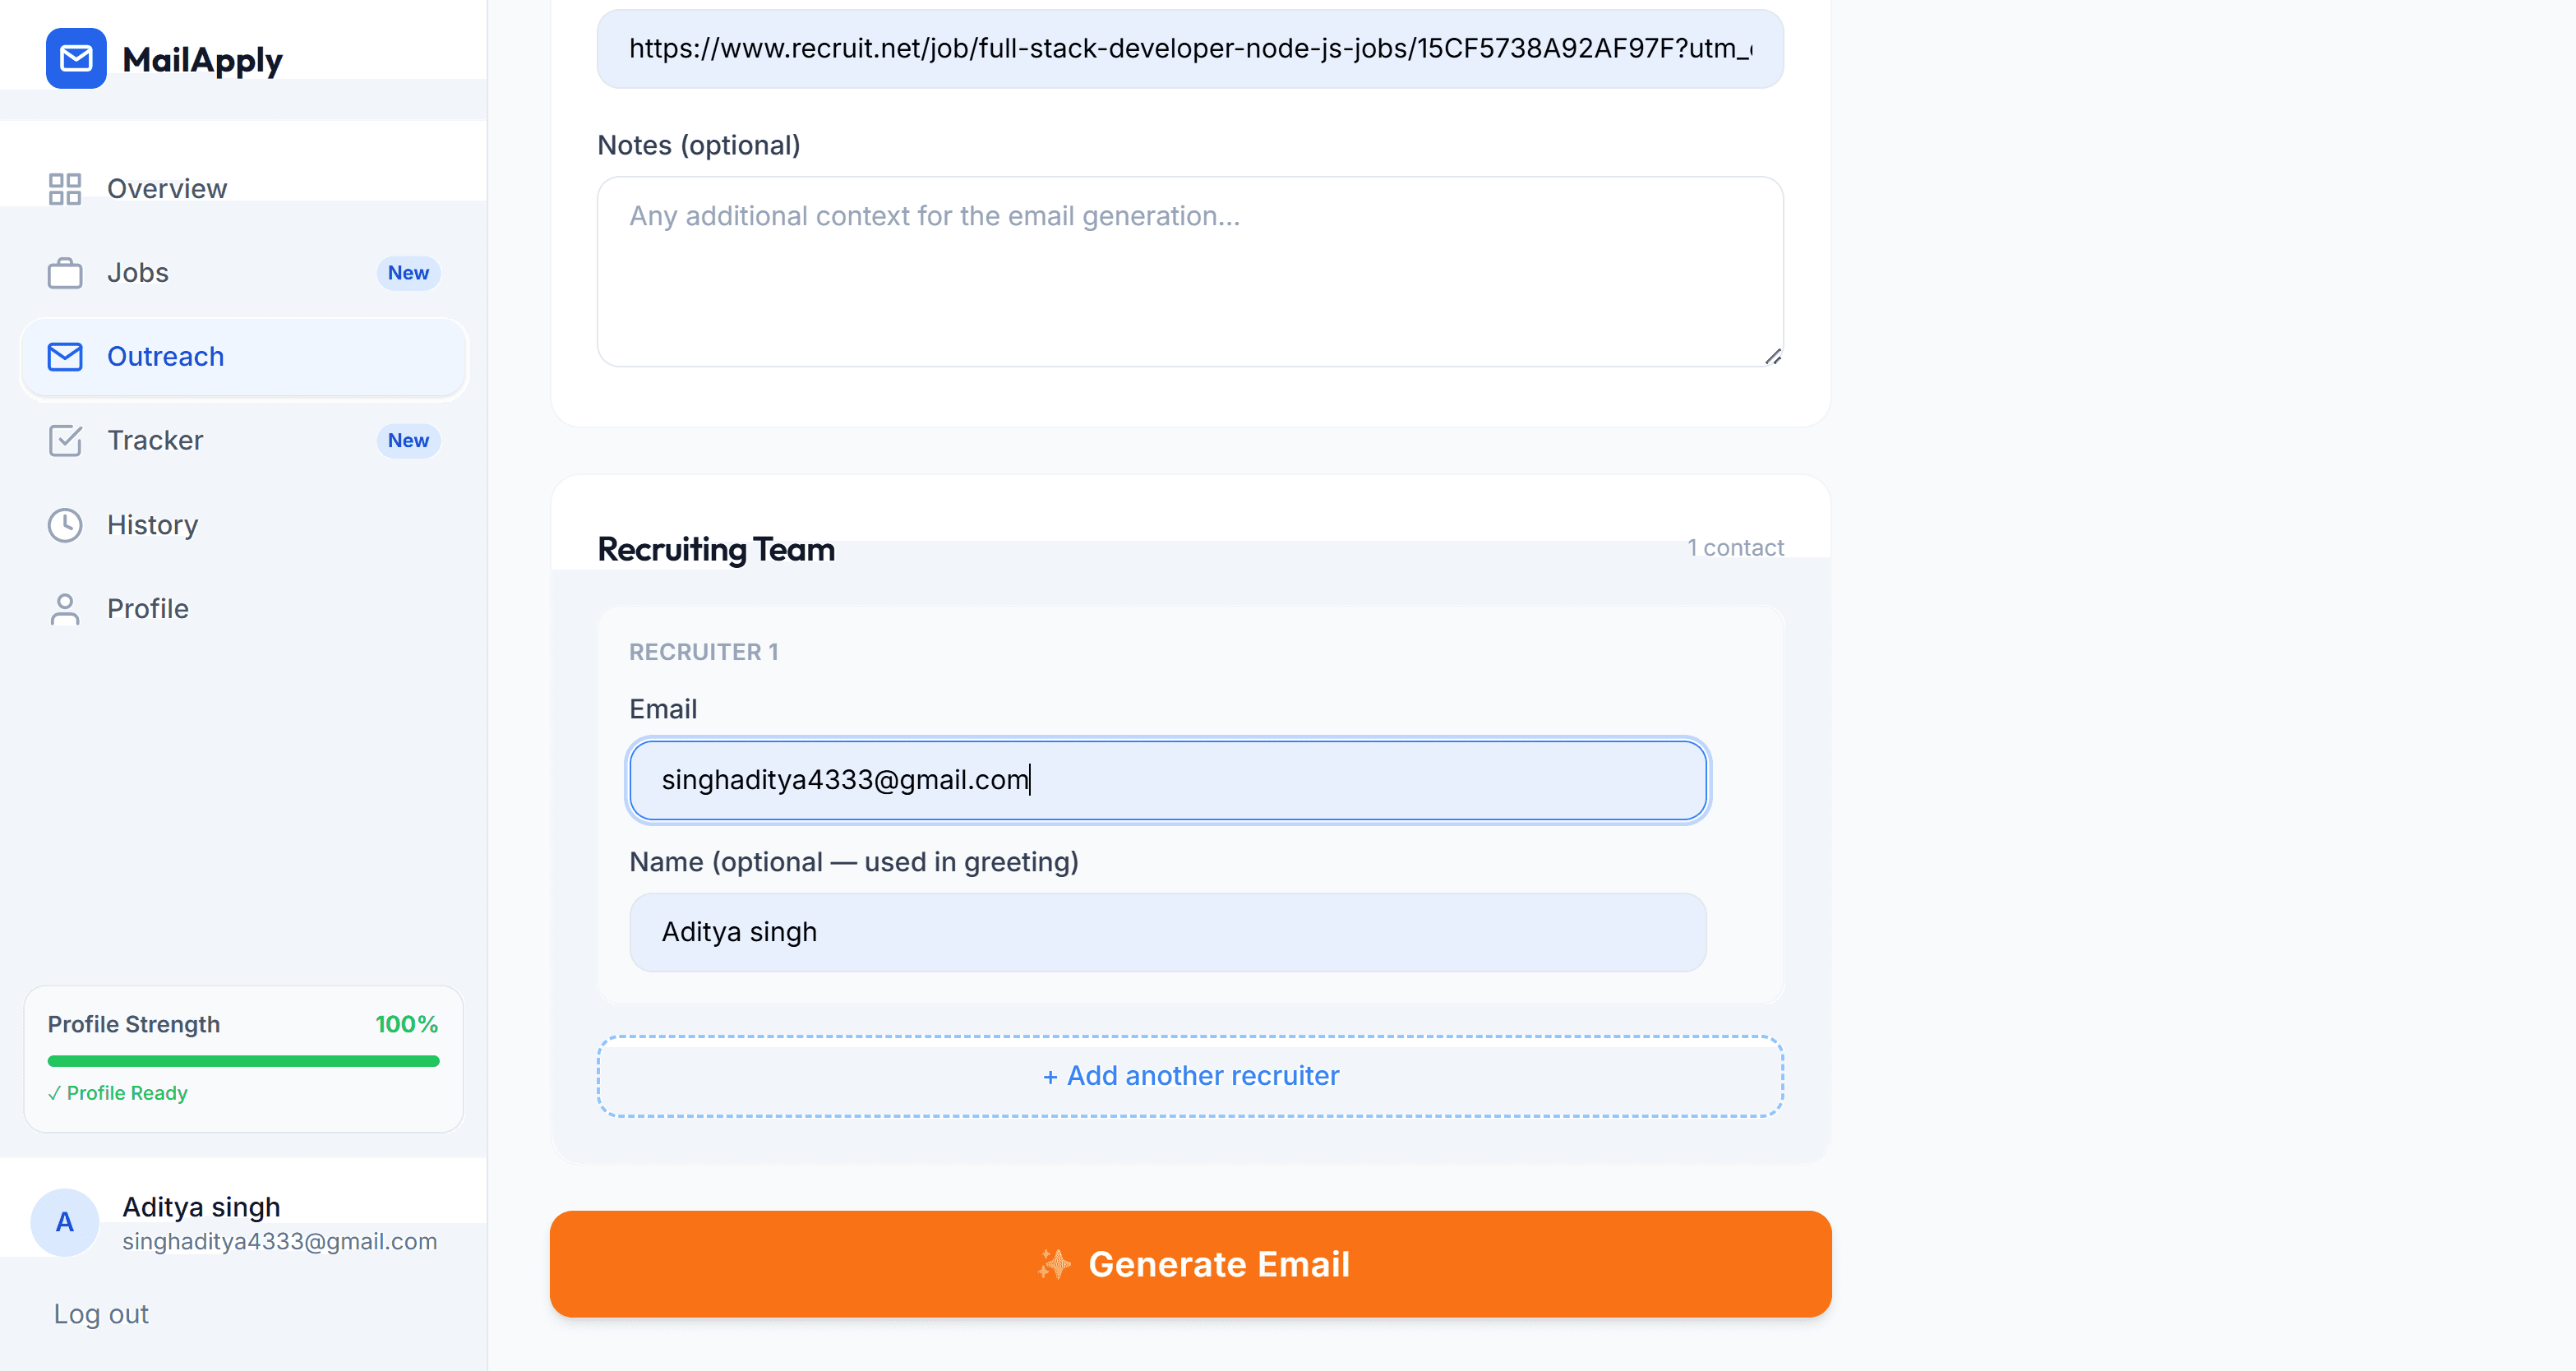Viewport: 2576px width, 1371px height.
Task: Open History via the clock icon
Action: [x=65, y=524]
